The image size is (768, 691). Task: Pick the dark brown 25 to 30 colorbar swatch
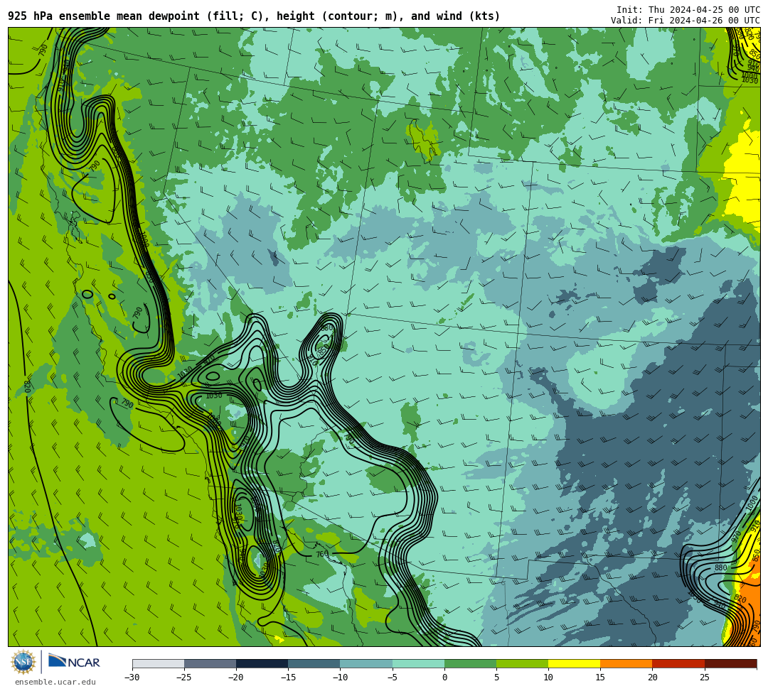click(x=731, y=663)
